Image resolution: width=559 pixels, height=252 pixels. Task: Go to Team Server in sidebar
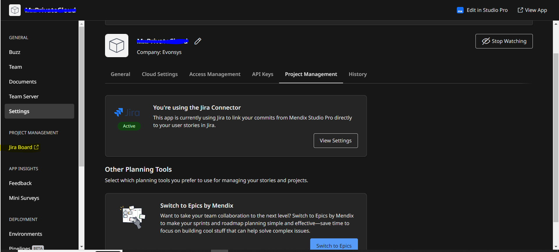coord(24,97)
